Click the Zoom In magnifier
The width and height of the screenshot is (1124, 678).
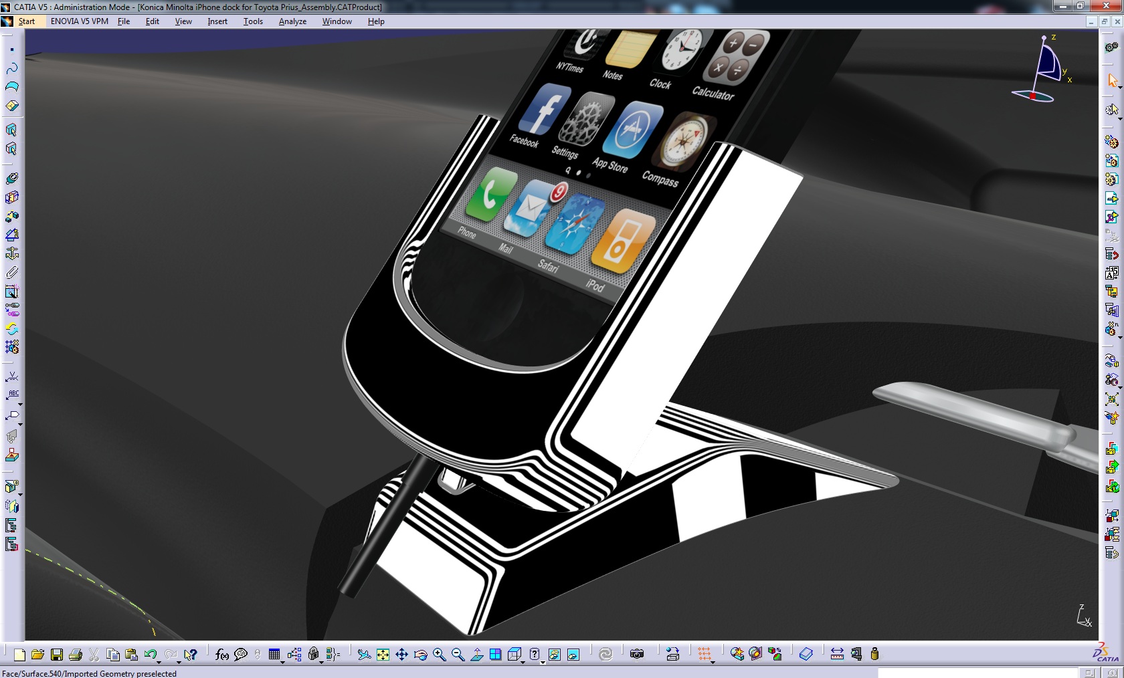439,655
